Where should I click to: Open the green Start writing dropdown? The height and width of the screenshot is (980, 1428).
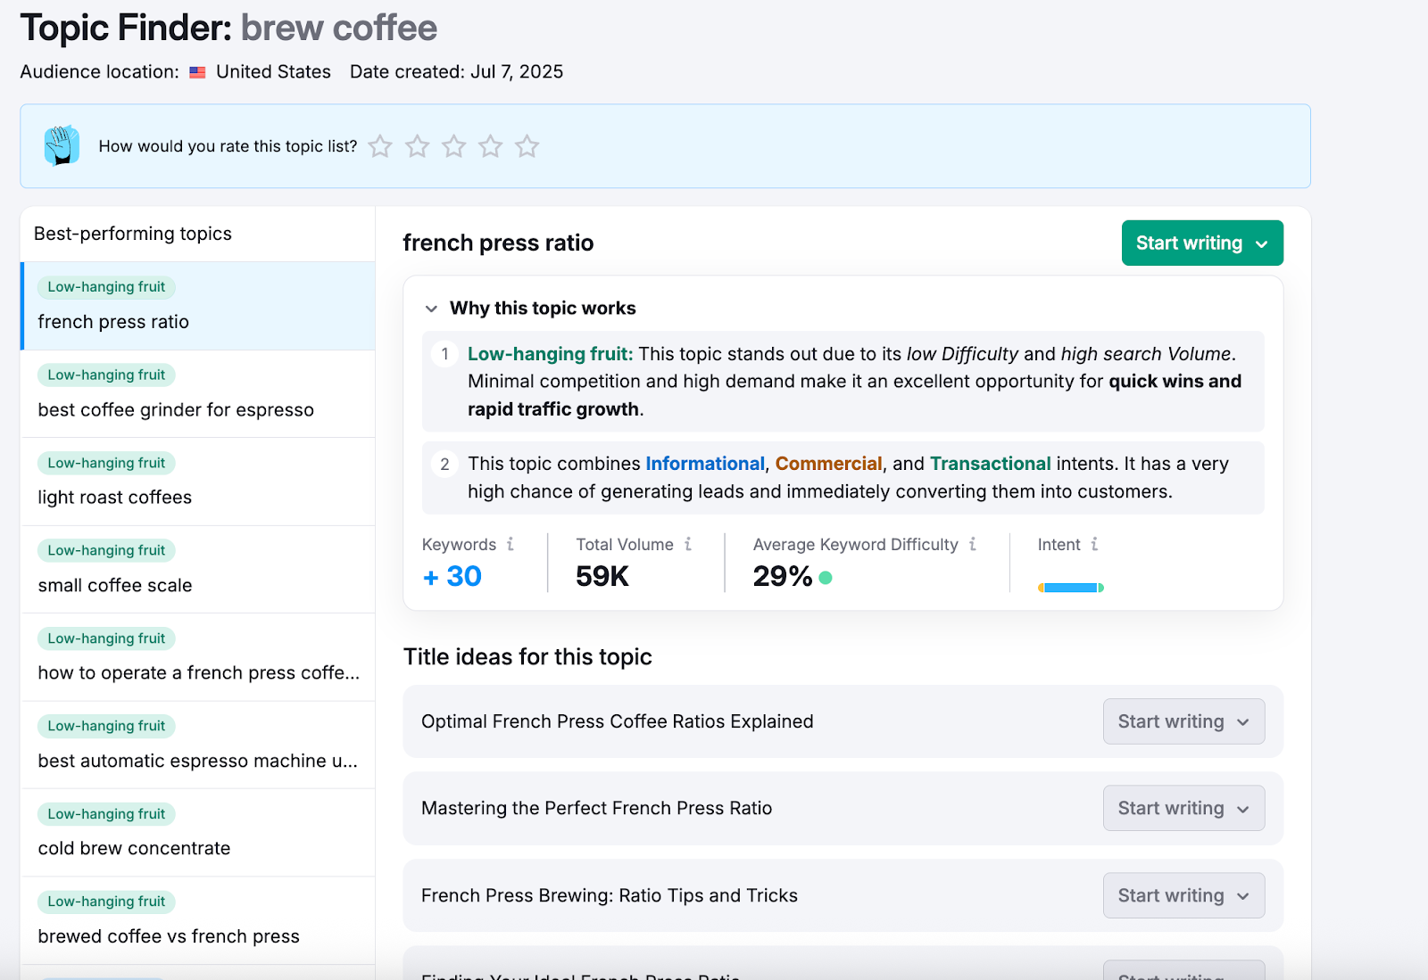point(1201,243)
